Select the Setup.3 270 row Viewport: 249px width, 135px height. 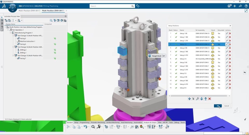tap(200, 70)
